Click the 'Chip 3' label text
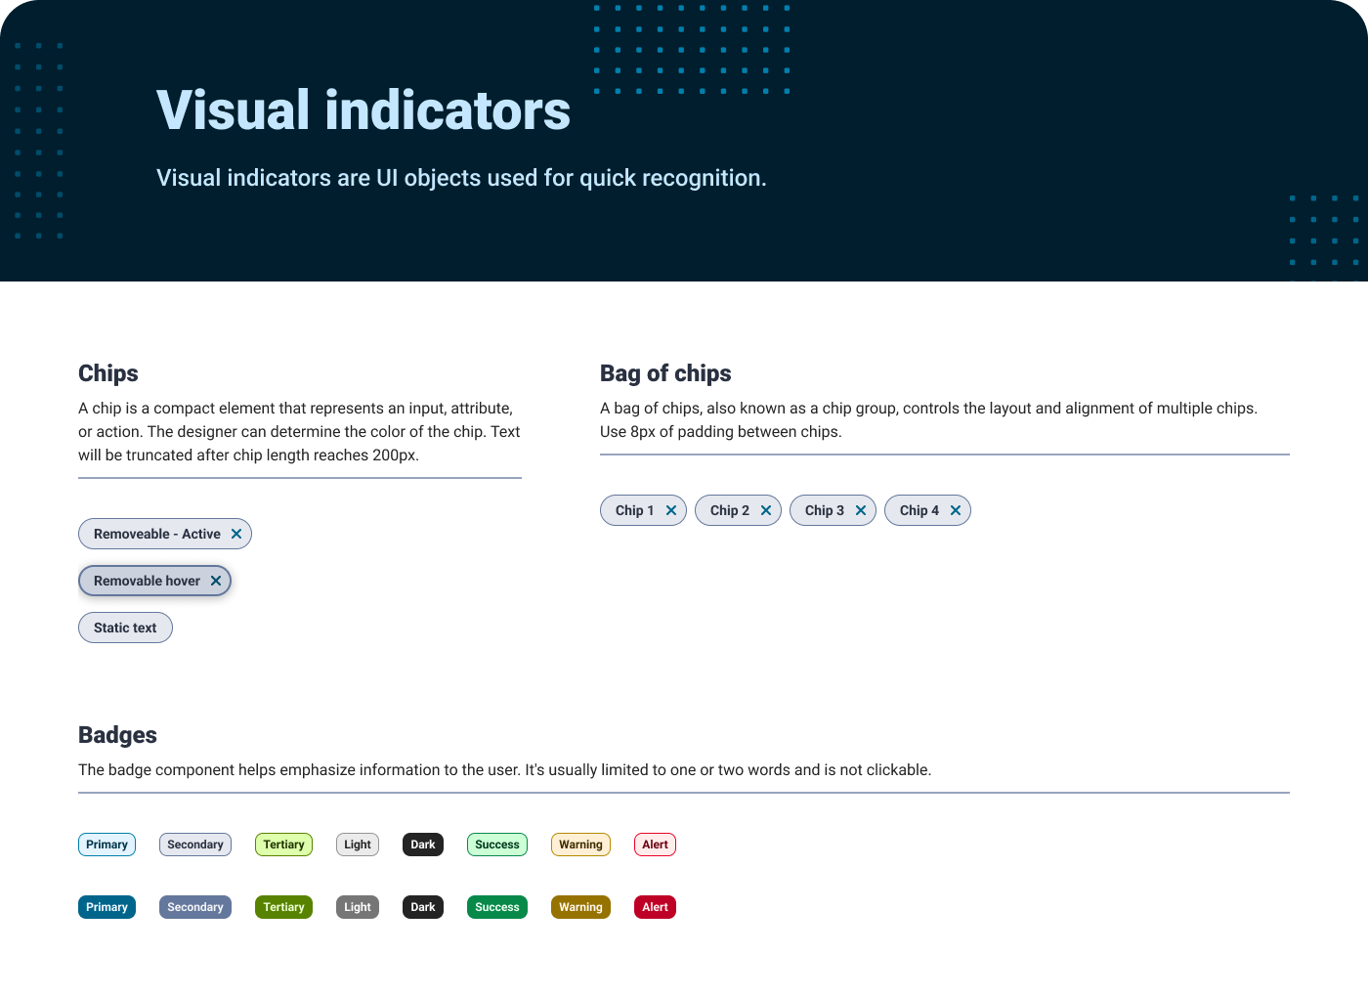The height and width of the screenshot is (997, 1368). pyautogui.click(x=825, y=510)
